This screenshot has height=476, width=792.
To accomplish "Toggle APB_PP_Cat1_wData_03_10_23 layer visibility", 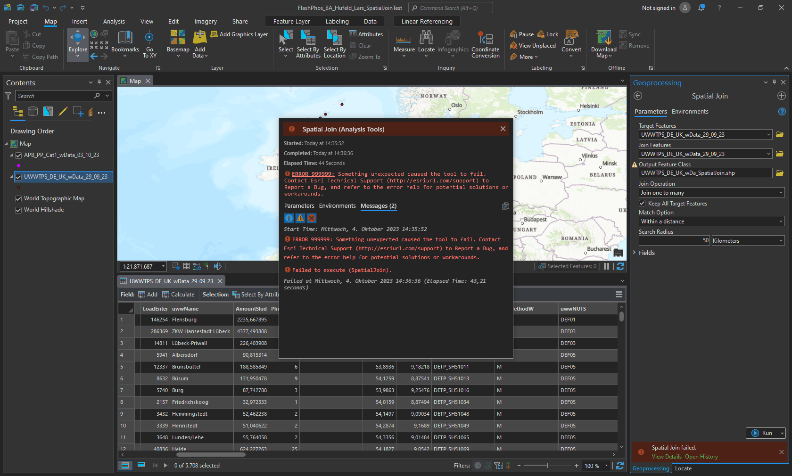I will pos(18,156).
